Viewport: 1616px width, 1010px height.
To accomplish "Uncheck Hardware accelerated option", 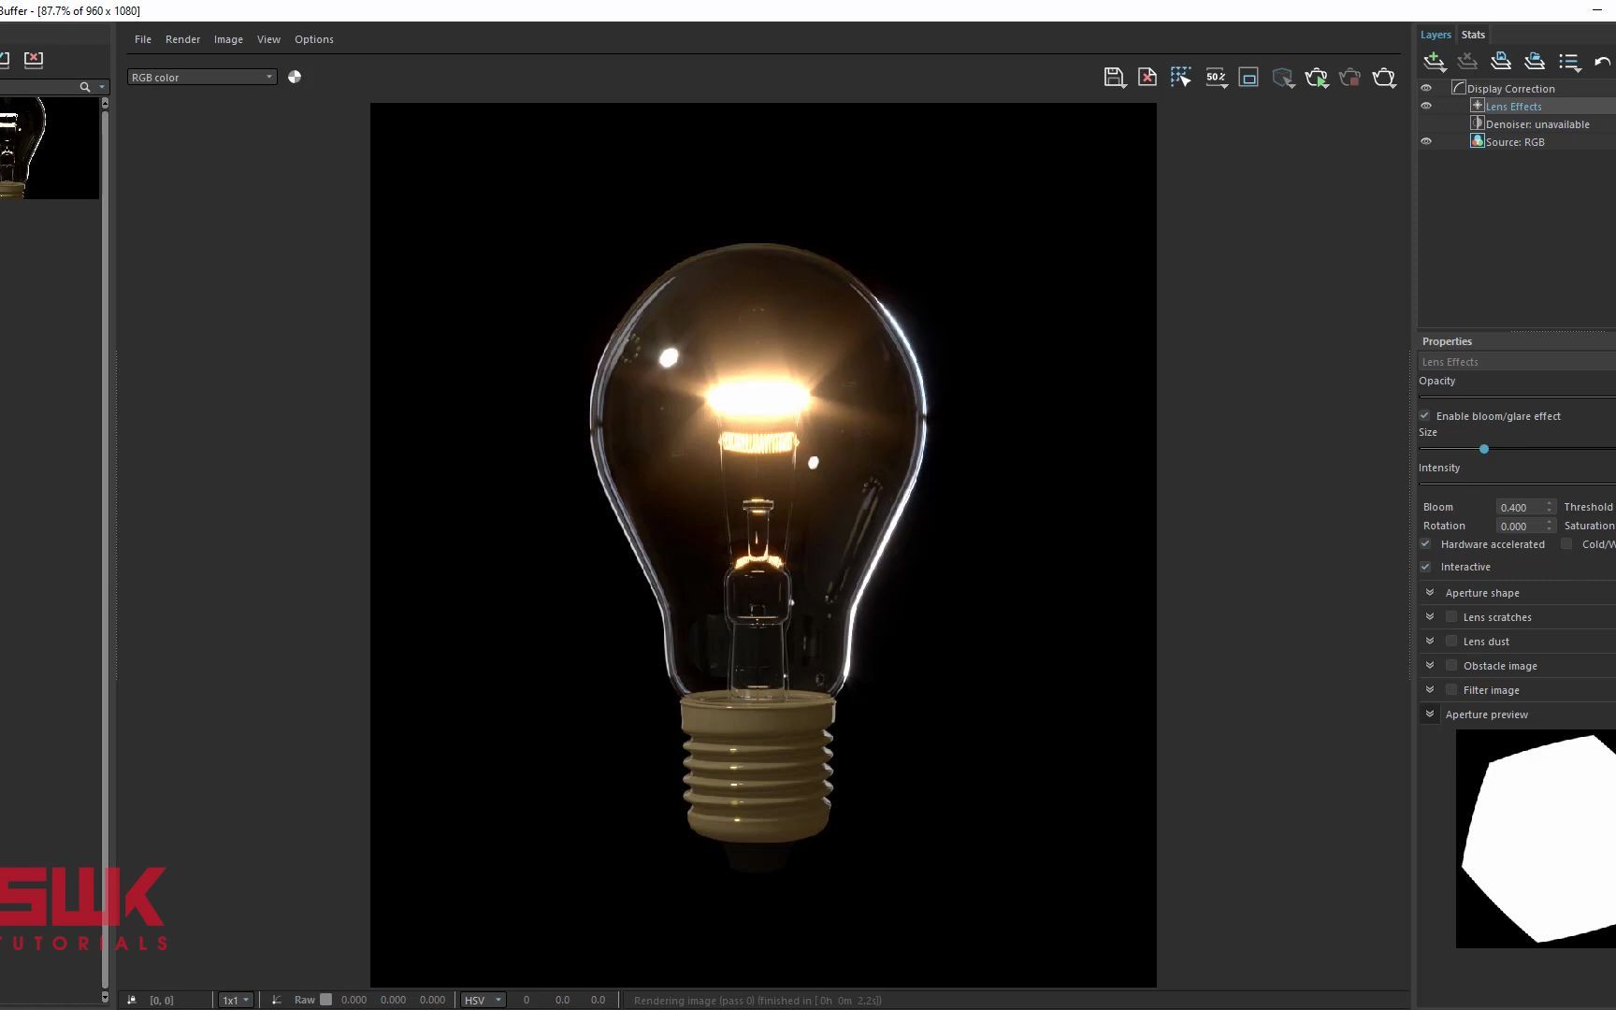I will click(x=1424, y=543).
